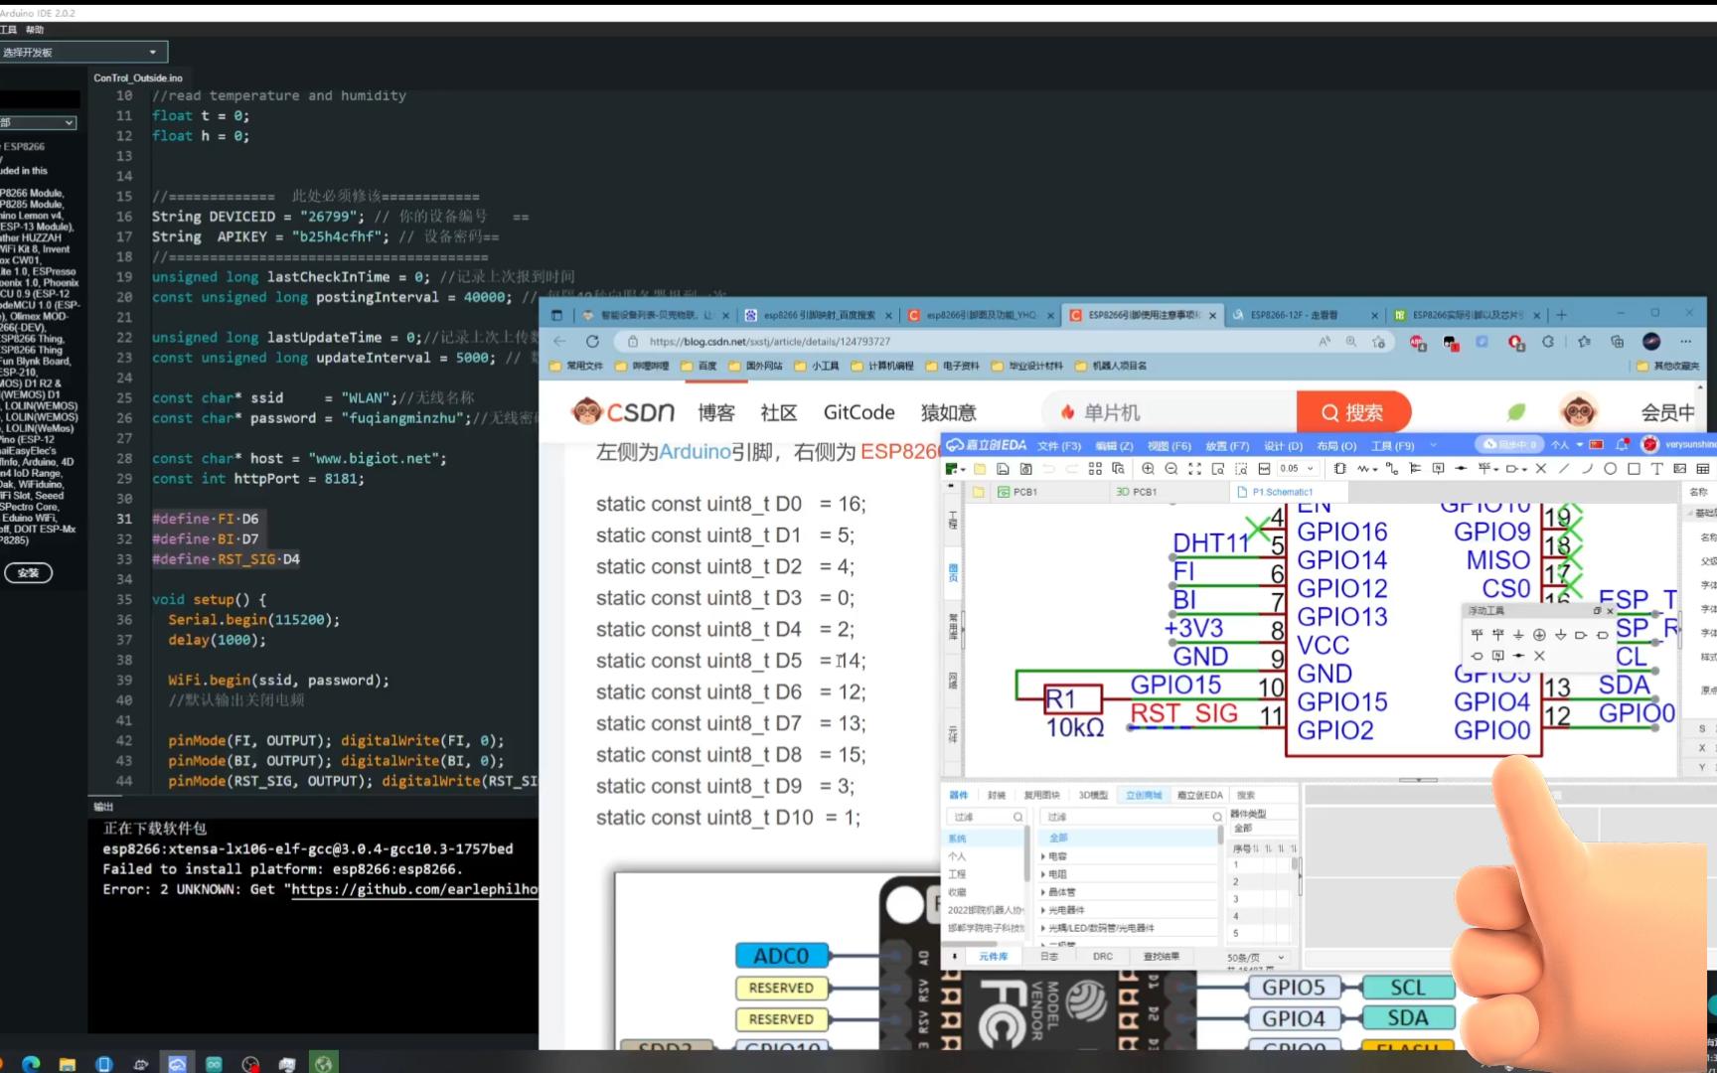Select the no-connect X marker tool
The height and width of the screenshot is (1073, 1717).
click(x=1541, y=468)
